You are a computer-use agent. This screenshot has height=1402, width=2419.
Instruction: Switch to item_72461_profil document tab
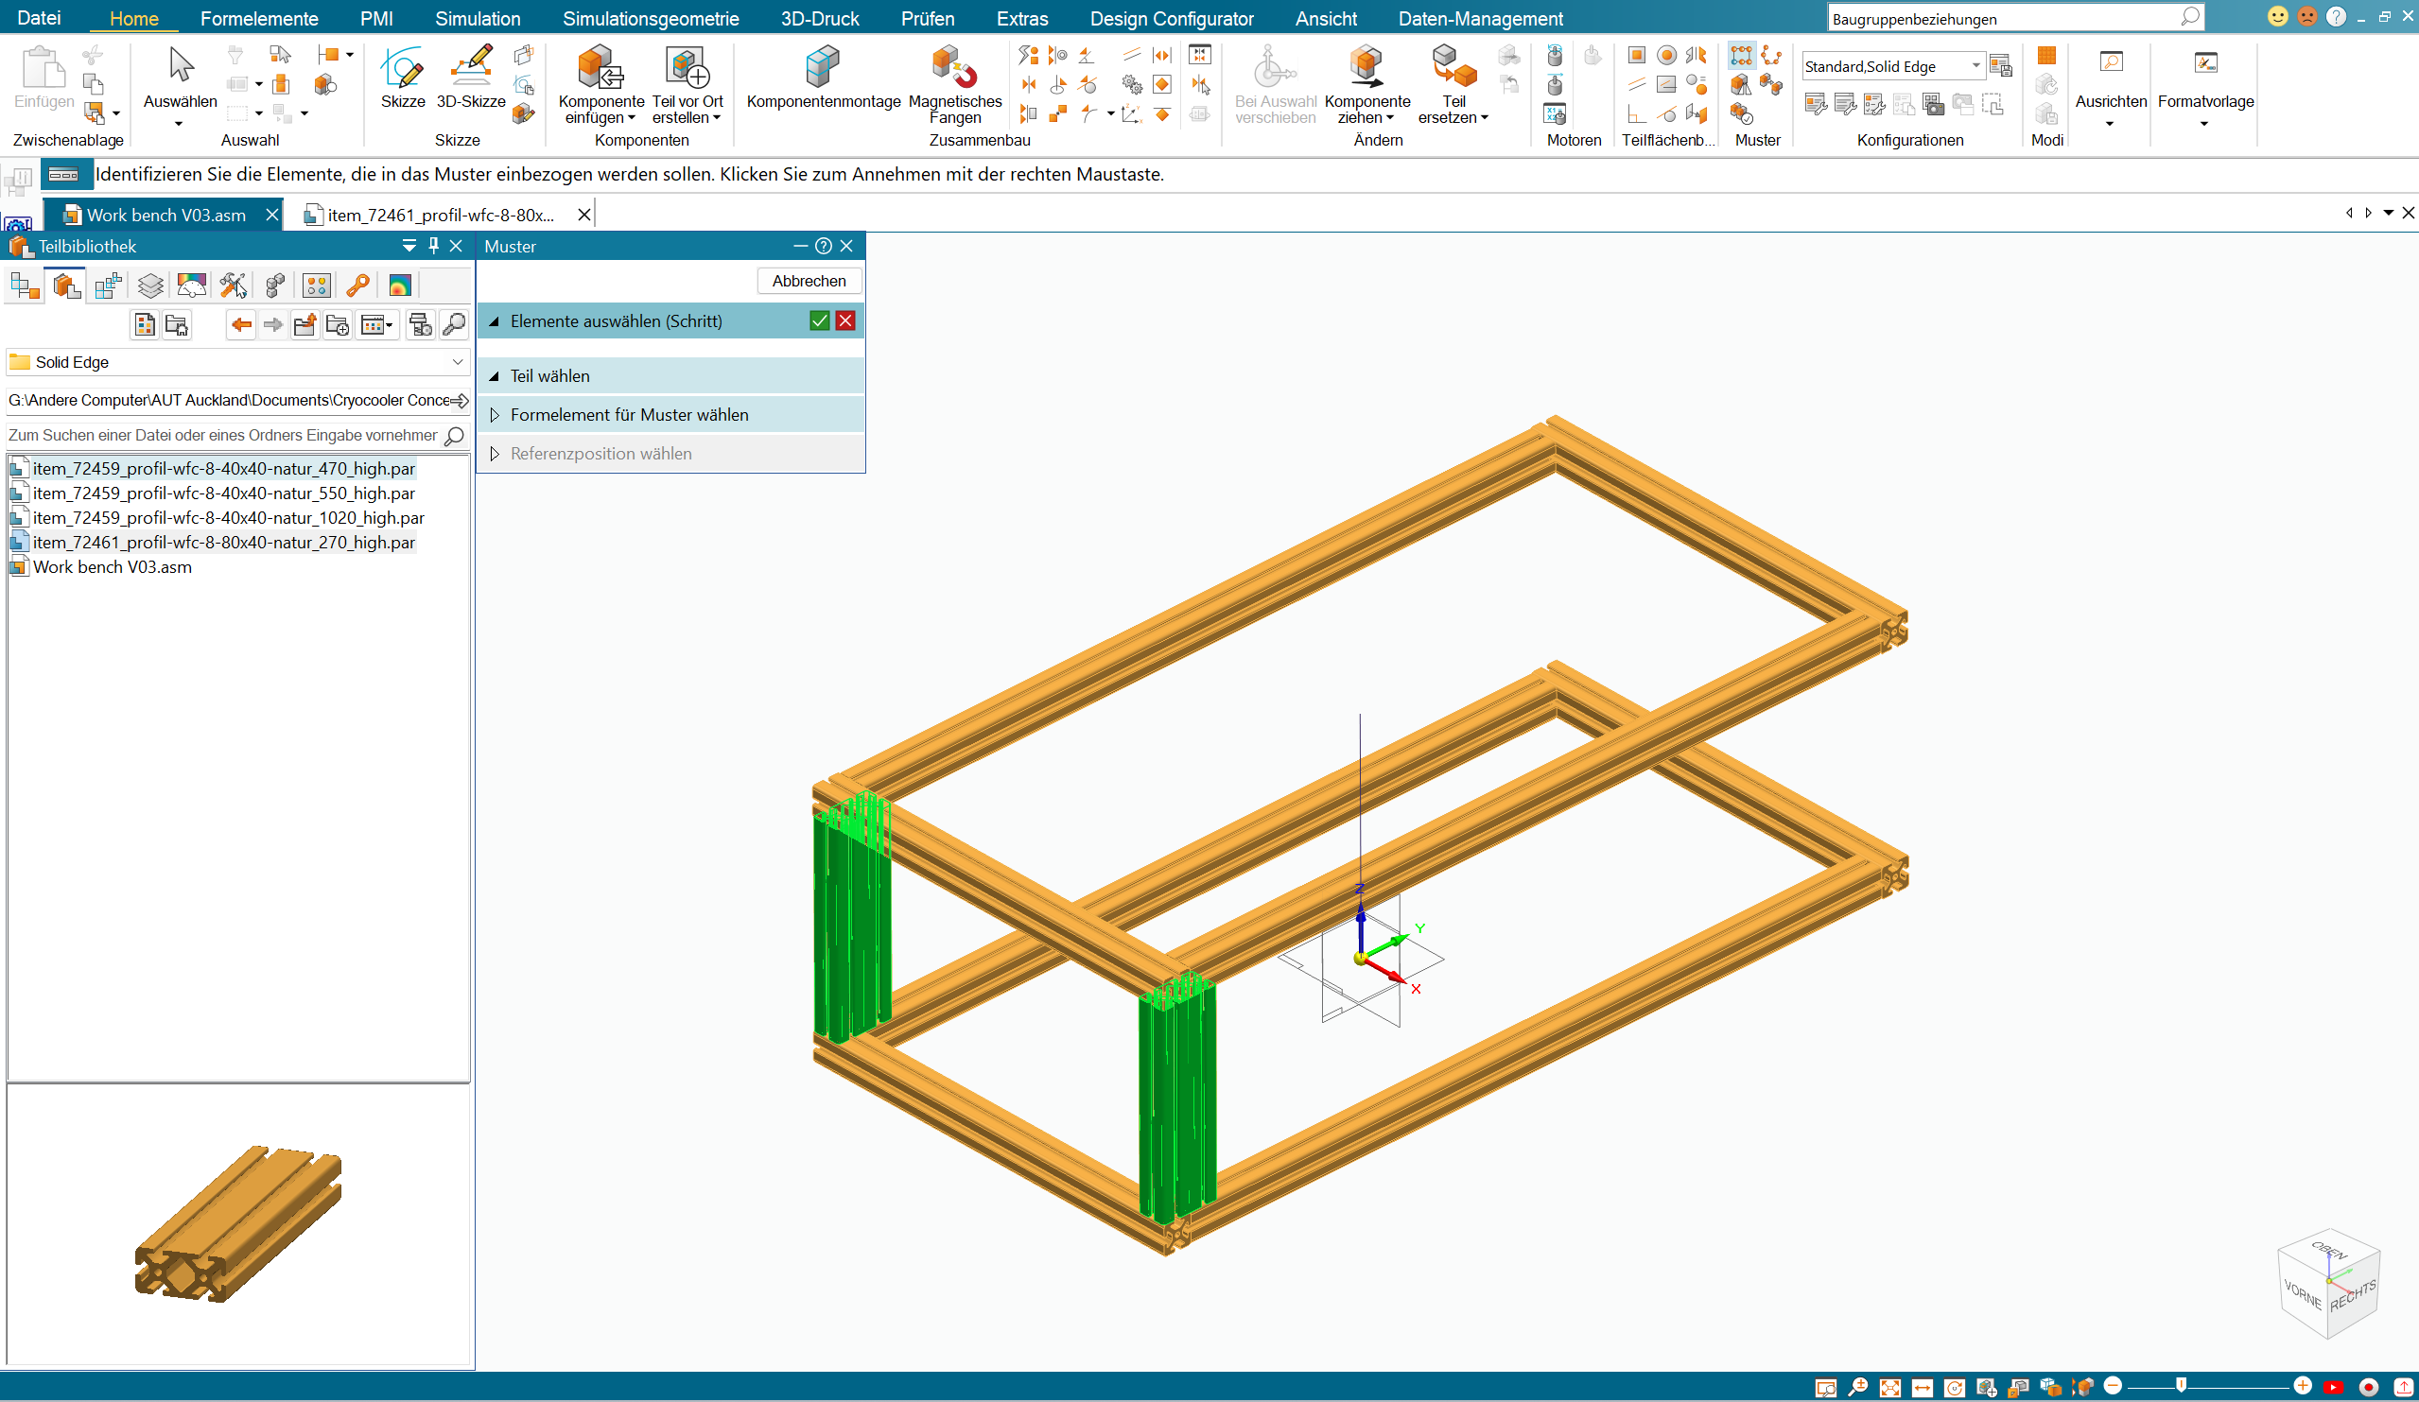[x=441, y=215]
